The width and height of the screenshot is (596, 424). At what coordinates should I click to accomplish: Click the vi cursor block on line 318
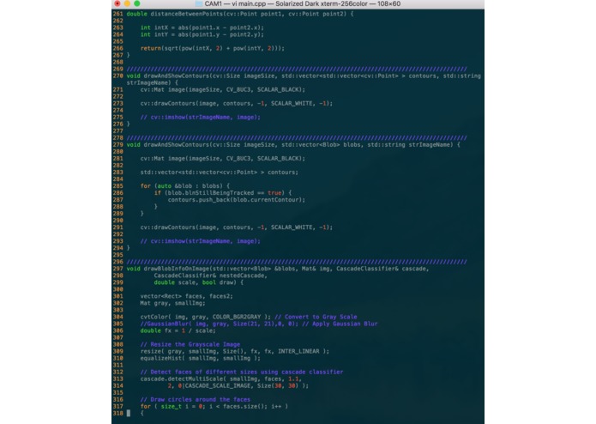129,414
